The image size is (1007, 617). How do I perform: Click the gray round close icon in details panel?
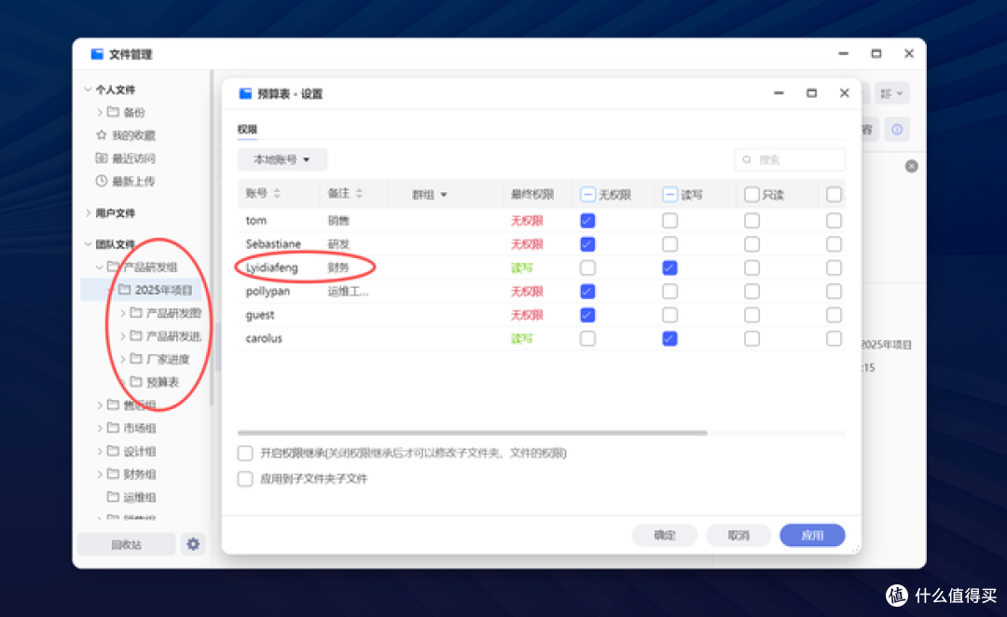click(x=911, y=166)
